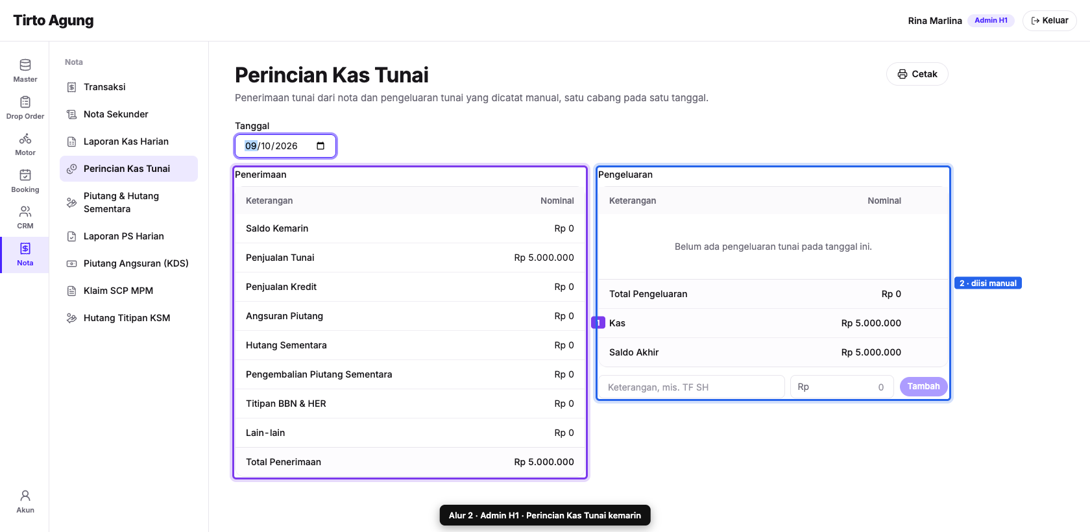The width and height of the screenshot is (1090, 532).
Task: Log out using the Keluar button
Action: (x=1050, y=21)
